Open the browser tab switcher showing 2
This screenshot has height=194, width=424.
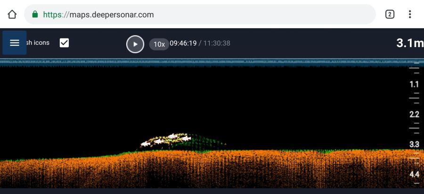[x=390, y=14]
